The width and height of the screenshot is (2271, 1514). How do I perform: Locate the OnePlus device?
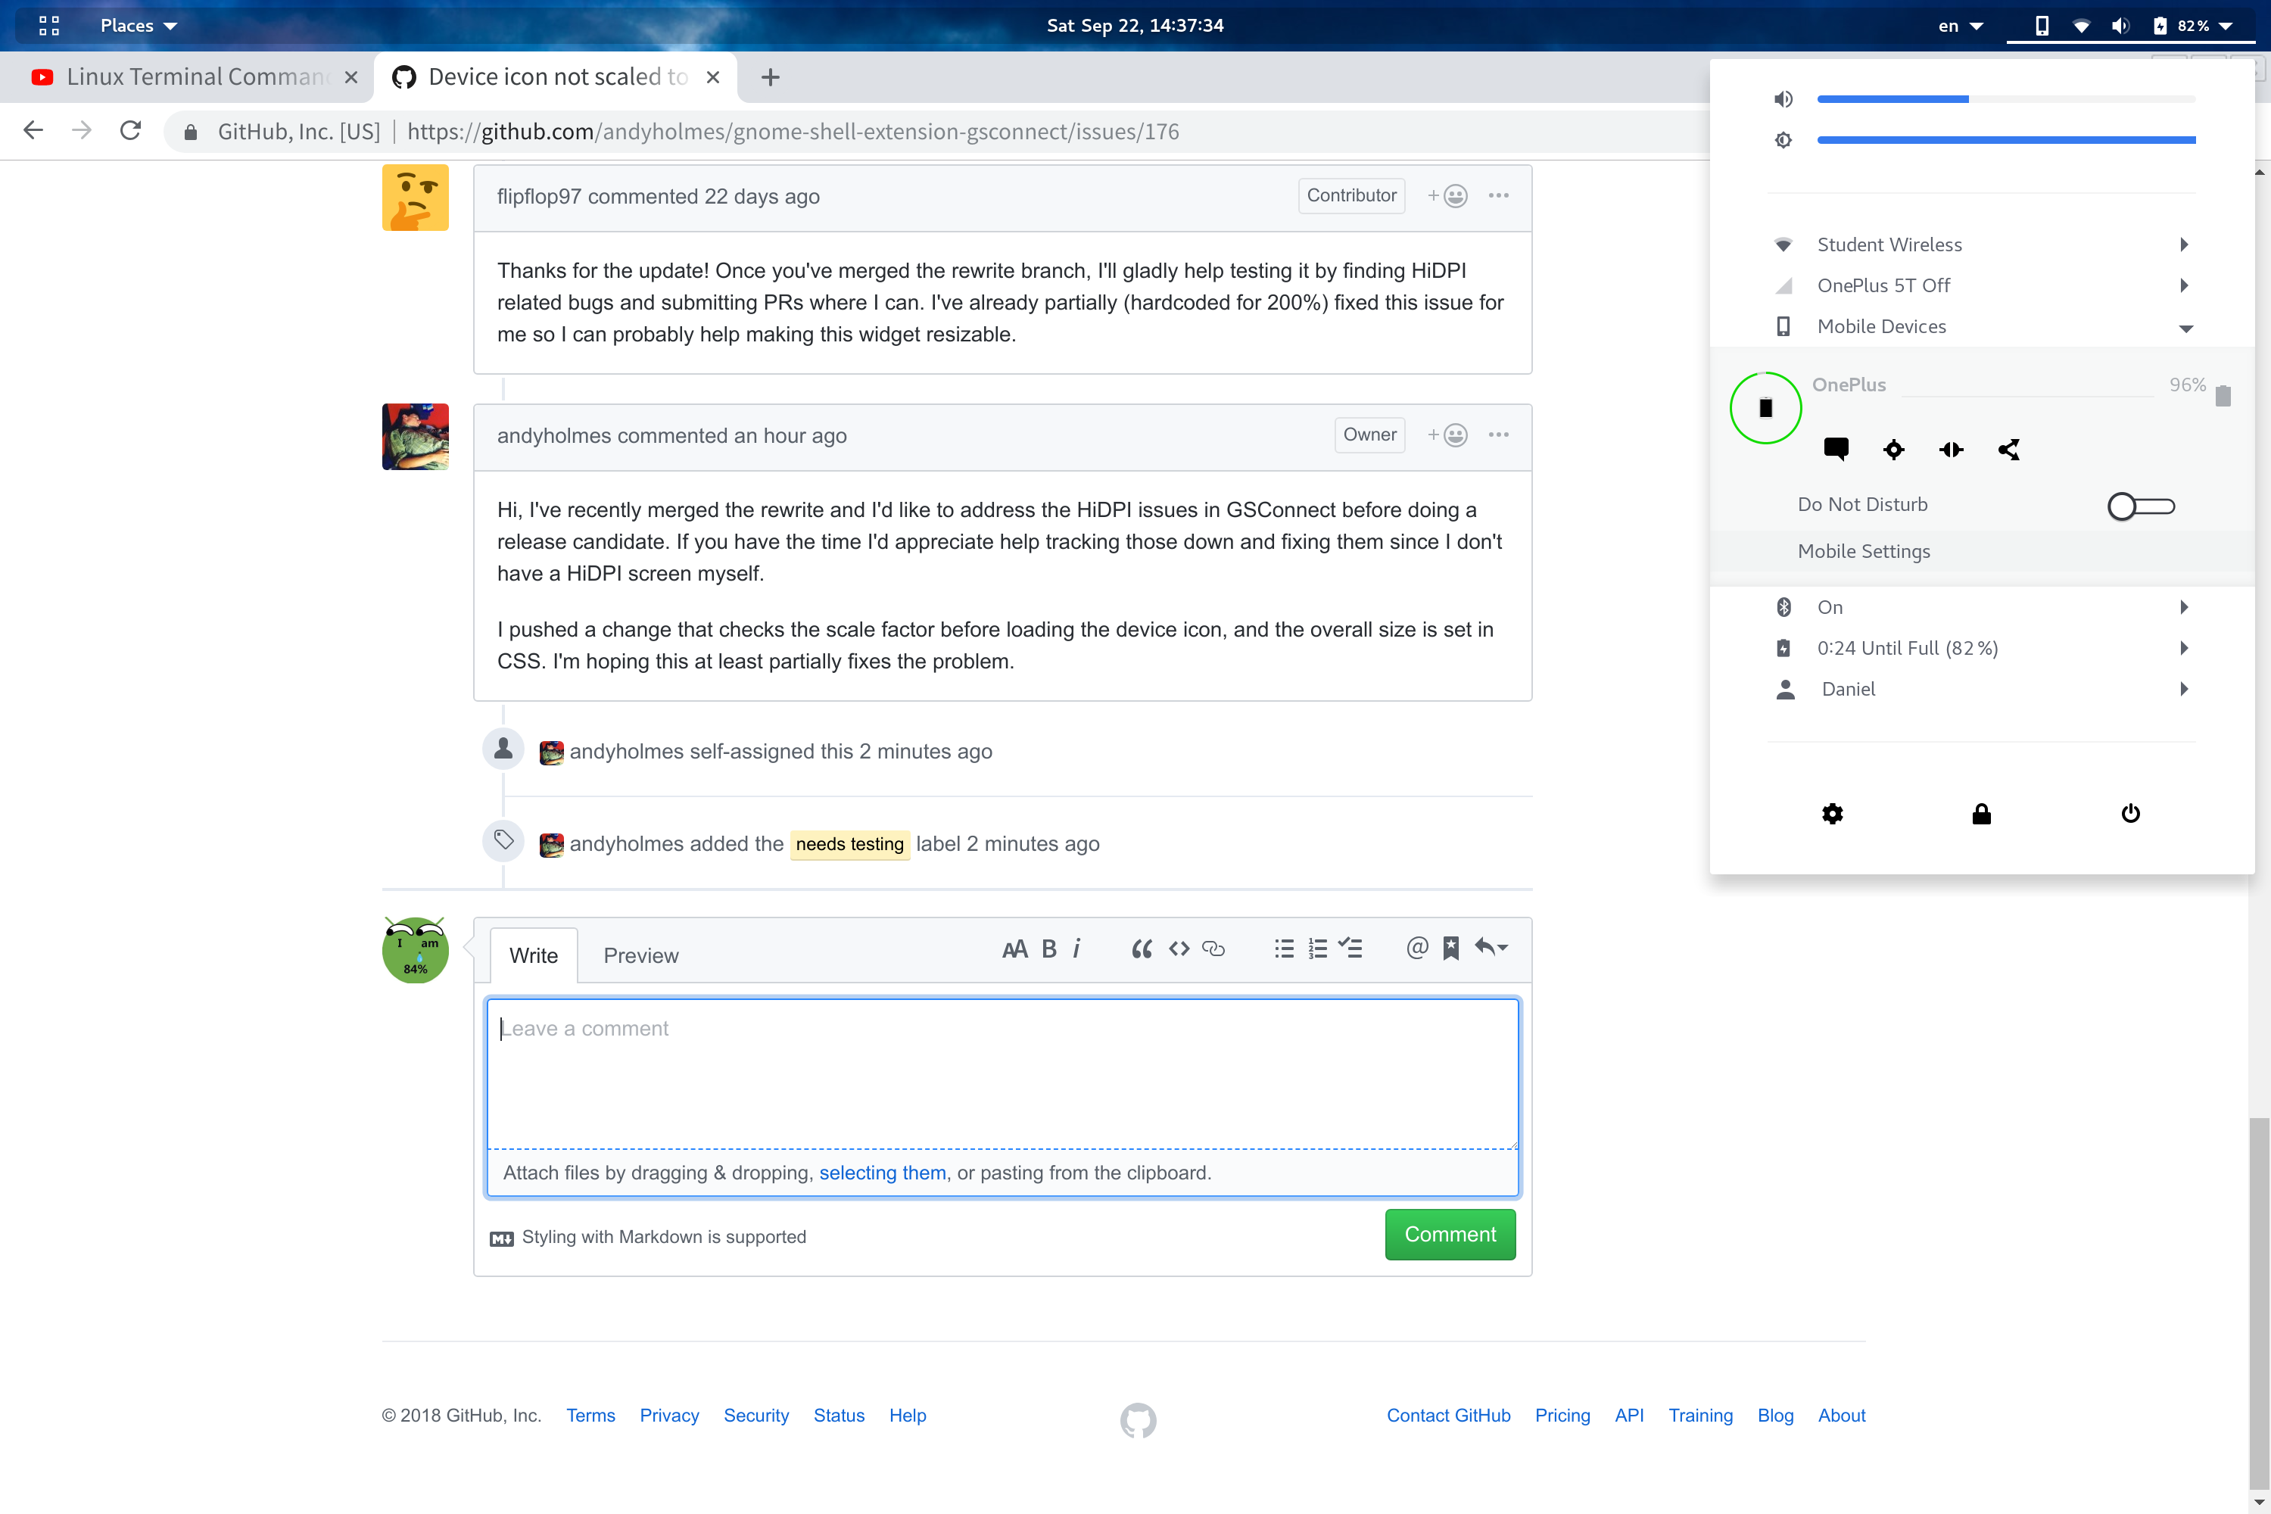point(1893,449)
